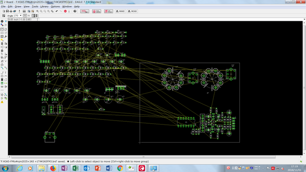
Task: Select the Info tool in left toolbar
Action: tap(2, 22)
